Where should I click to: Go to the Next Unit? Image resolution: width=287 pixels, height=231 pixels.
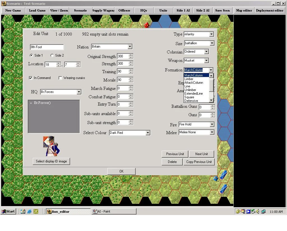click(x=201, y=154)
